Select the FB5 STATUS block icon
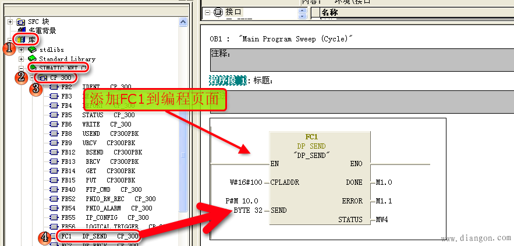The width and height of the screenshot is (514, 246). (x=54, y=115)
